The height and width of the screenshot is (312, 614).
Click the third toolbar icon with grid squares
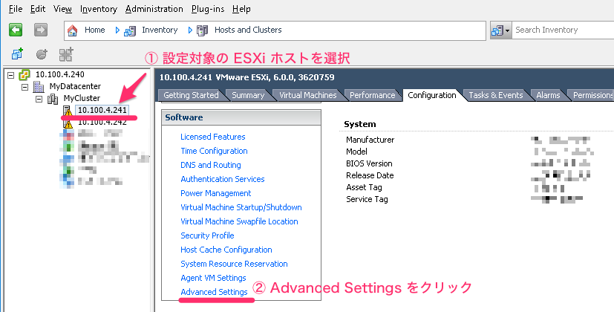[x=66, y=54]
